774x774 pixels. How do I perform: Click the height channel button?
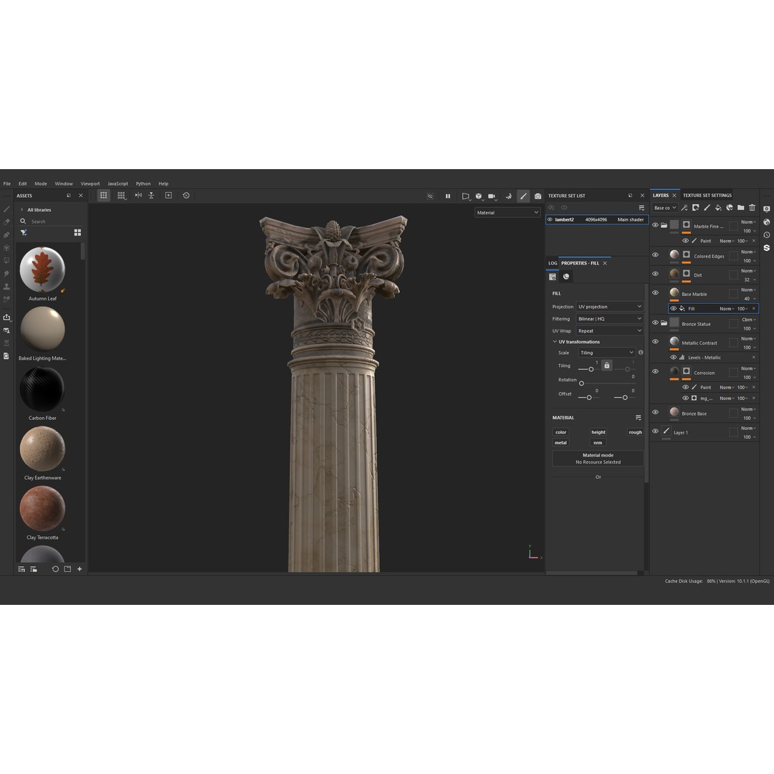tap(598, 432)
